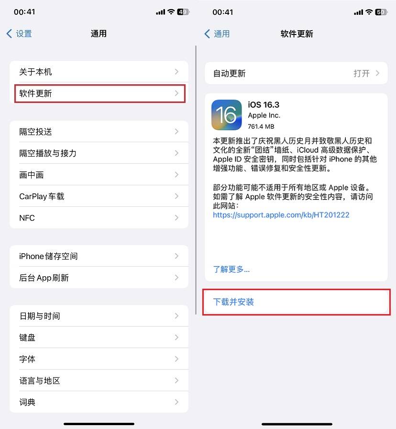Viewport: 396px width, 429px height.
Task: Tap the iOS 16 update icon
Action: point(226,114)
